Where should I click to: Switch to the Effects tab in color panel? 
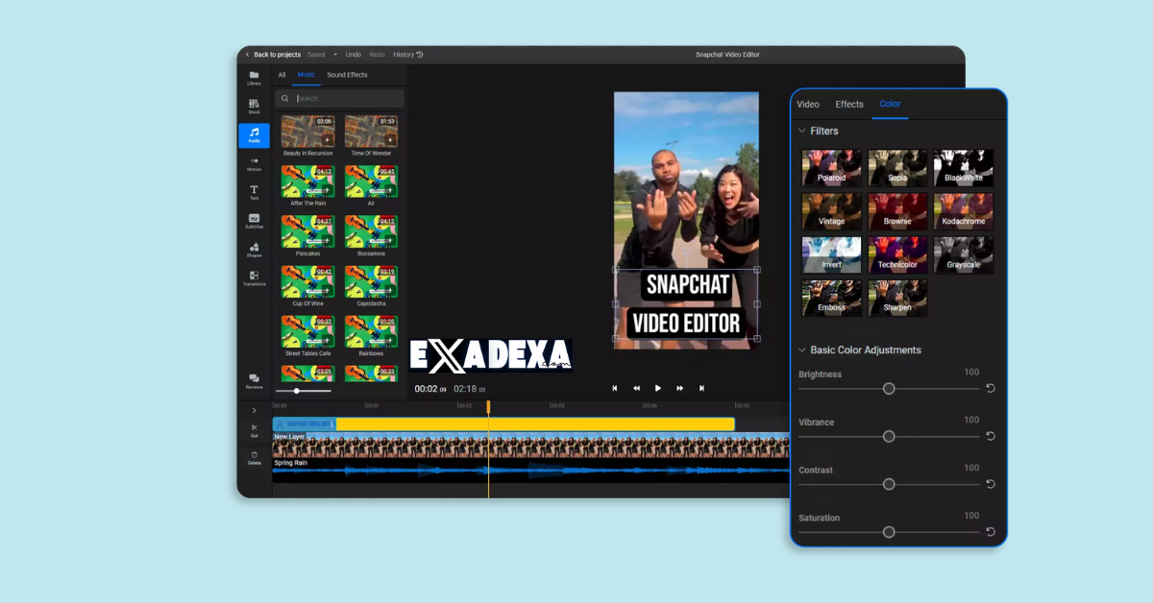tap(848, 104)
